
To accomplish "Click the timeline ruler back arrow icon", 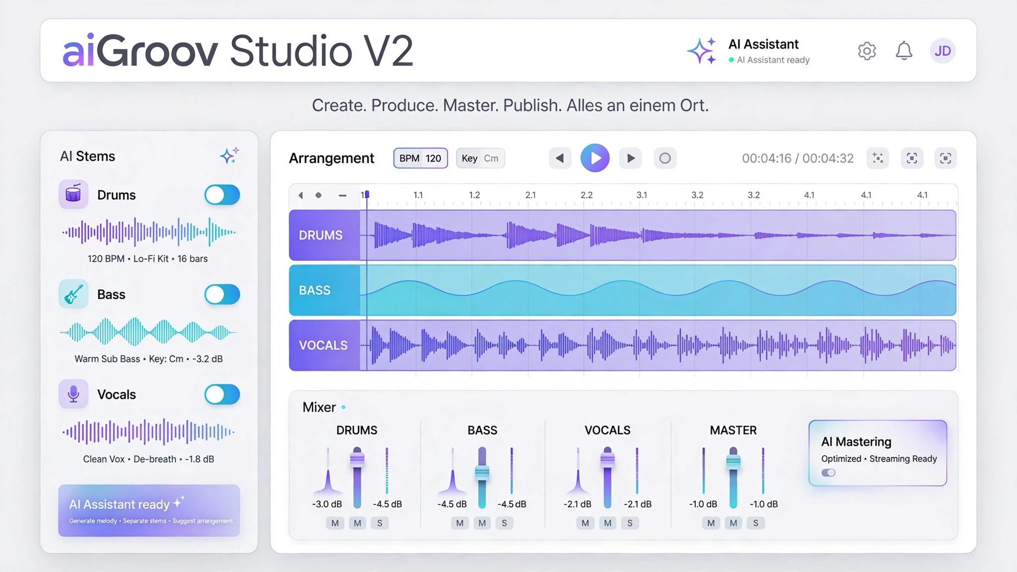I will point(300,195).
